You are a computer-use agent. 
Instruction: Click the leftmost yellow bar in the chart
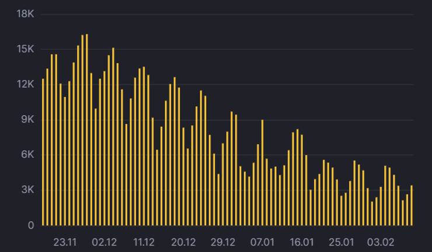[43, 152]
